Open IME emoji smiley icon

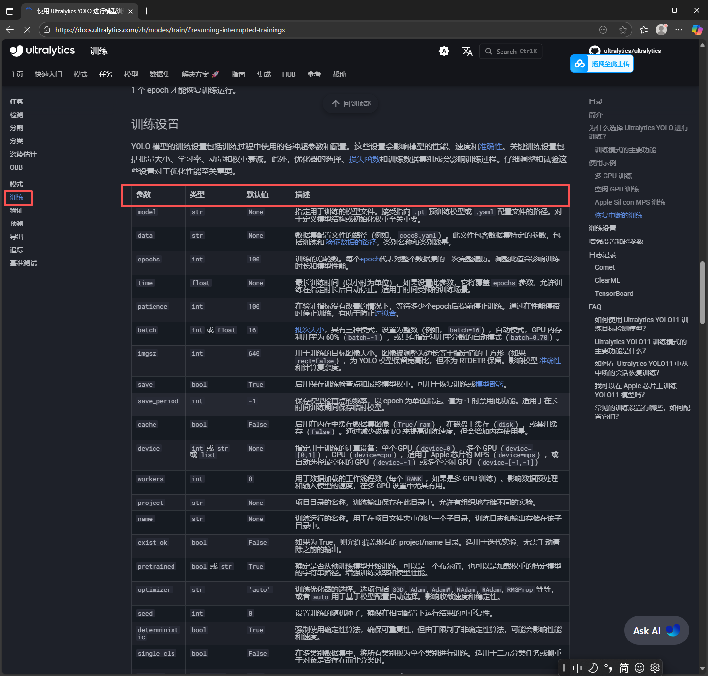pyautogui.click(x=639, y=668)
